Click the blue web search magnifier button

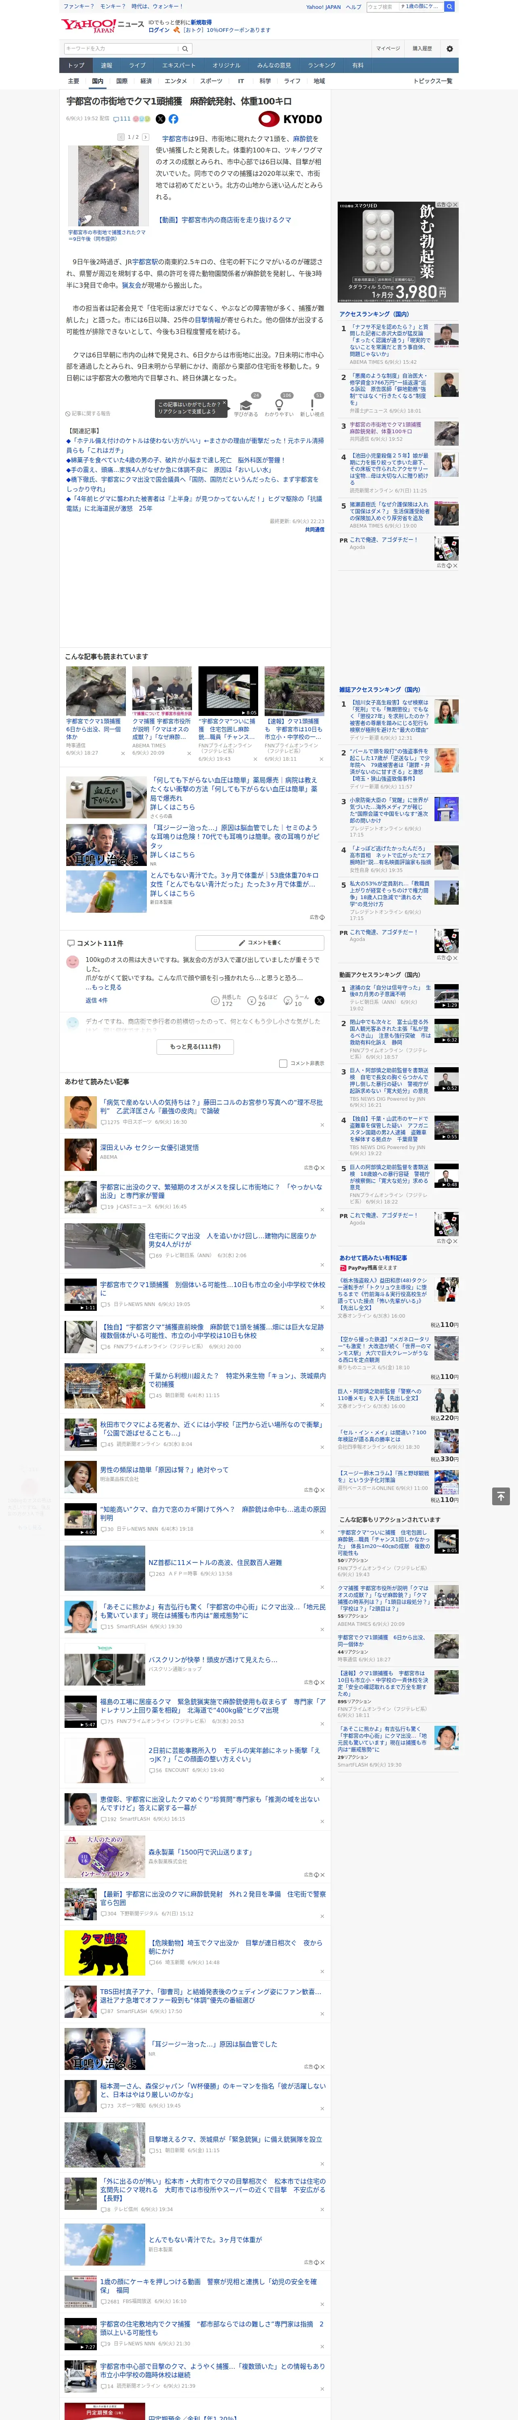tap(449, 6)
